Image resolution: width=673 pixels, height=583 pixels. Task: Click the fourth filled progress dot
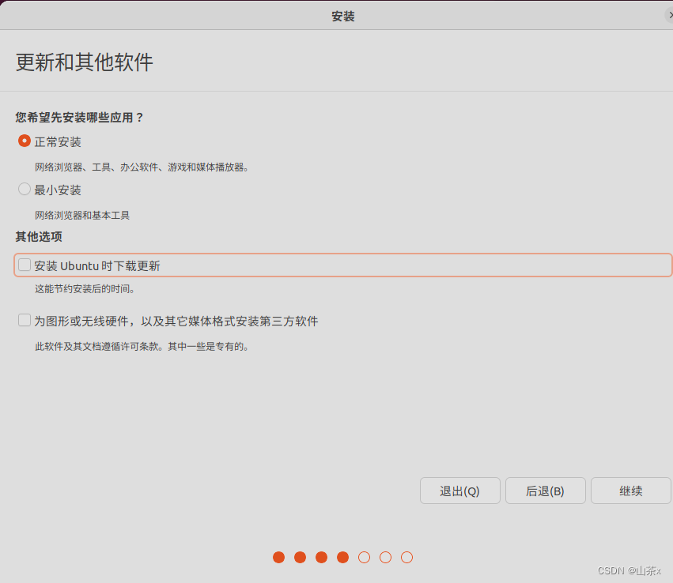pyautogui.click(x=342, y=557)
